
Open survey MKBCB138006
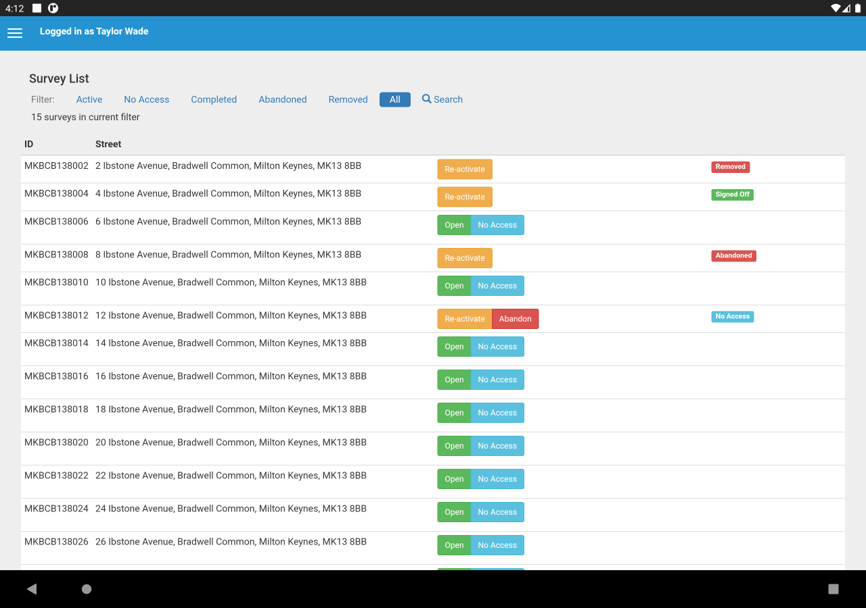click(453, 224)
